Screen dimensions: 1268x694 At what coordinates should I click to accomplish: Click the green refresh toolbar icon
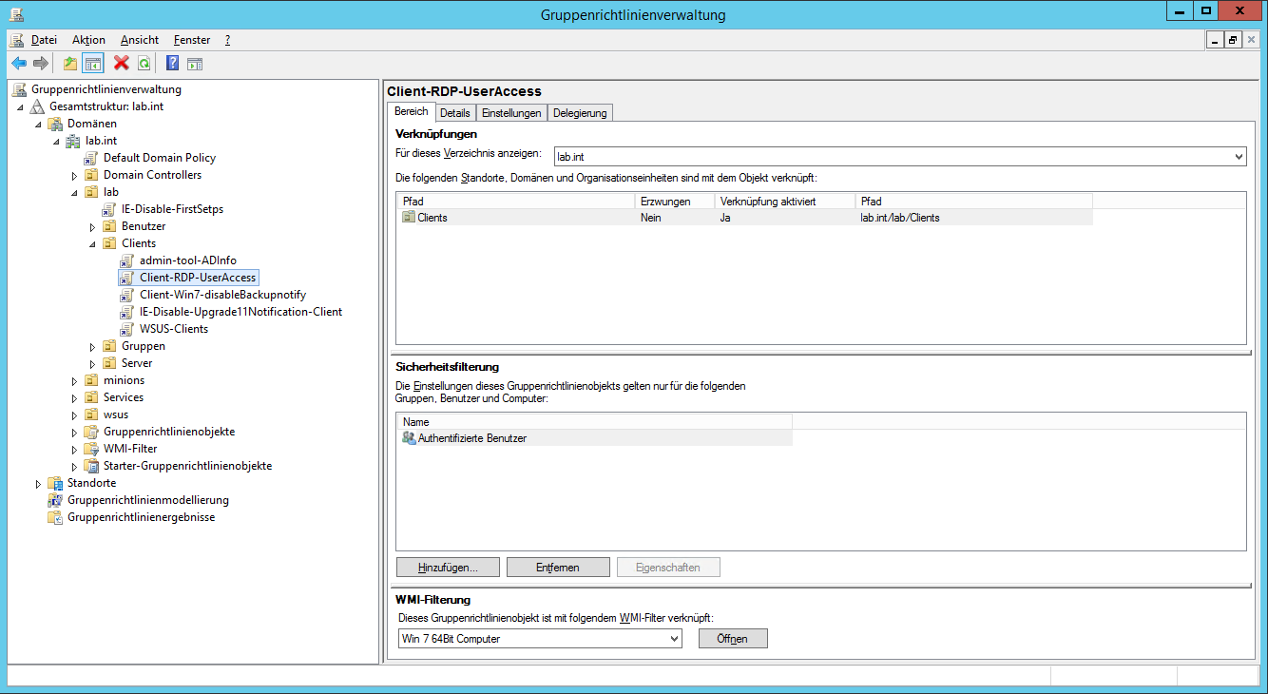[x=144, y=64]
